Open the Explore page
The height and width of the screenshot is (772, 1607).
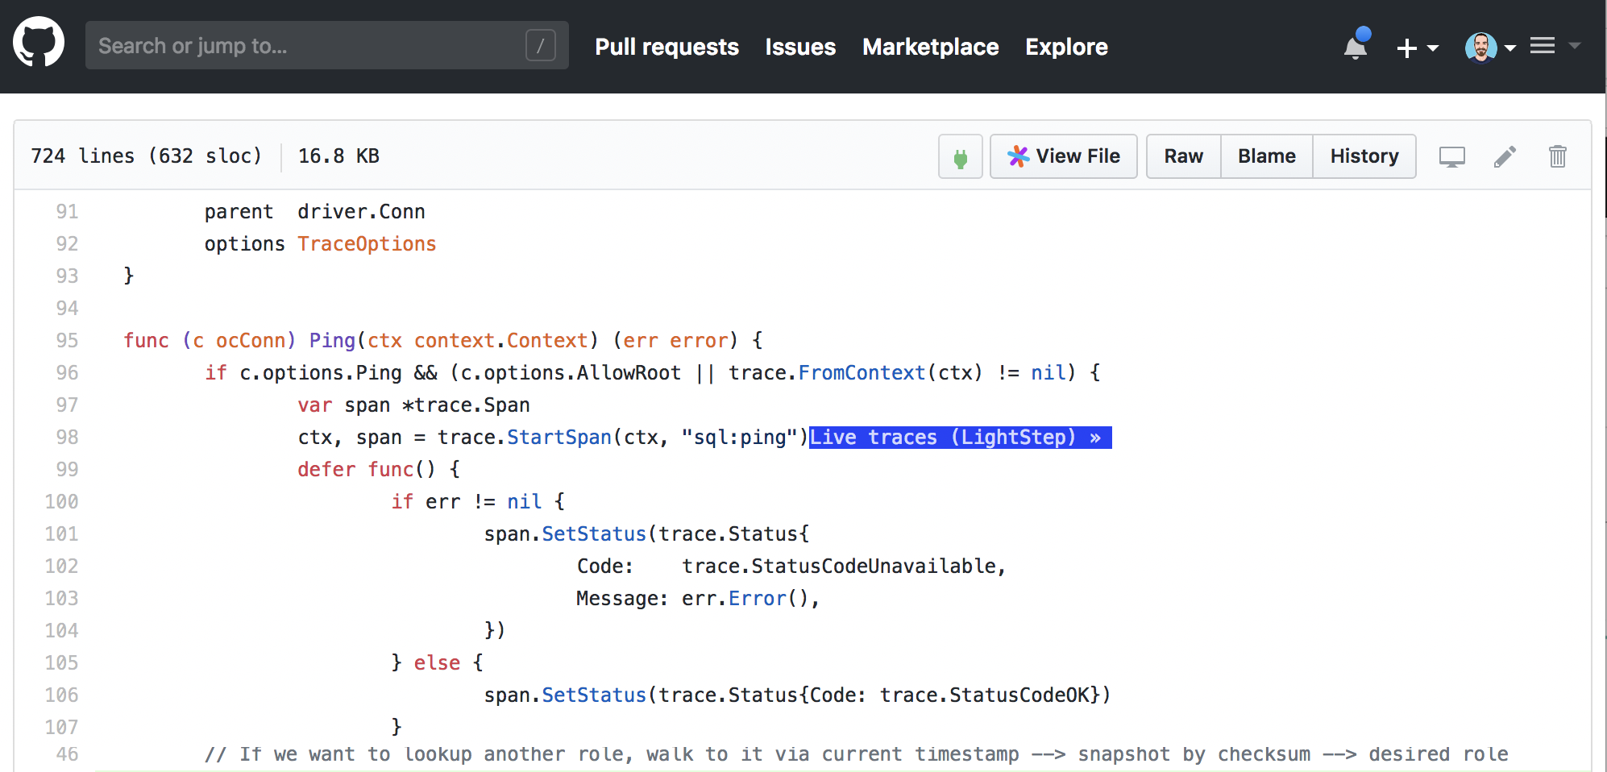(1066, 47)
